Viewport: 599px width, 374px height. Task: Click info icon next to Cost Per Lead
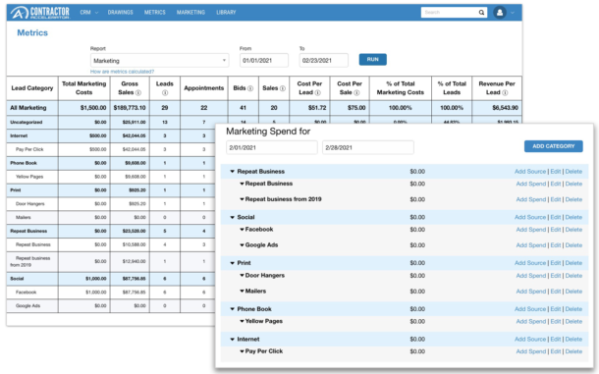pos(317,93)
